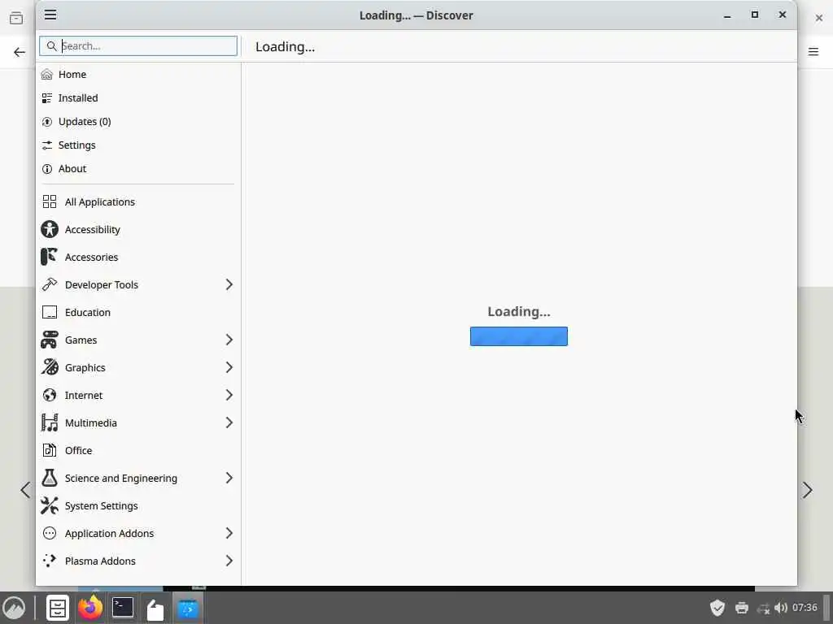Select the System Settings category label
Viewport: 833px width, 624px height.
coord(102,505)
